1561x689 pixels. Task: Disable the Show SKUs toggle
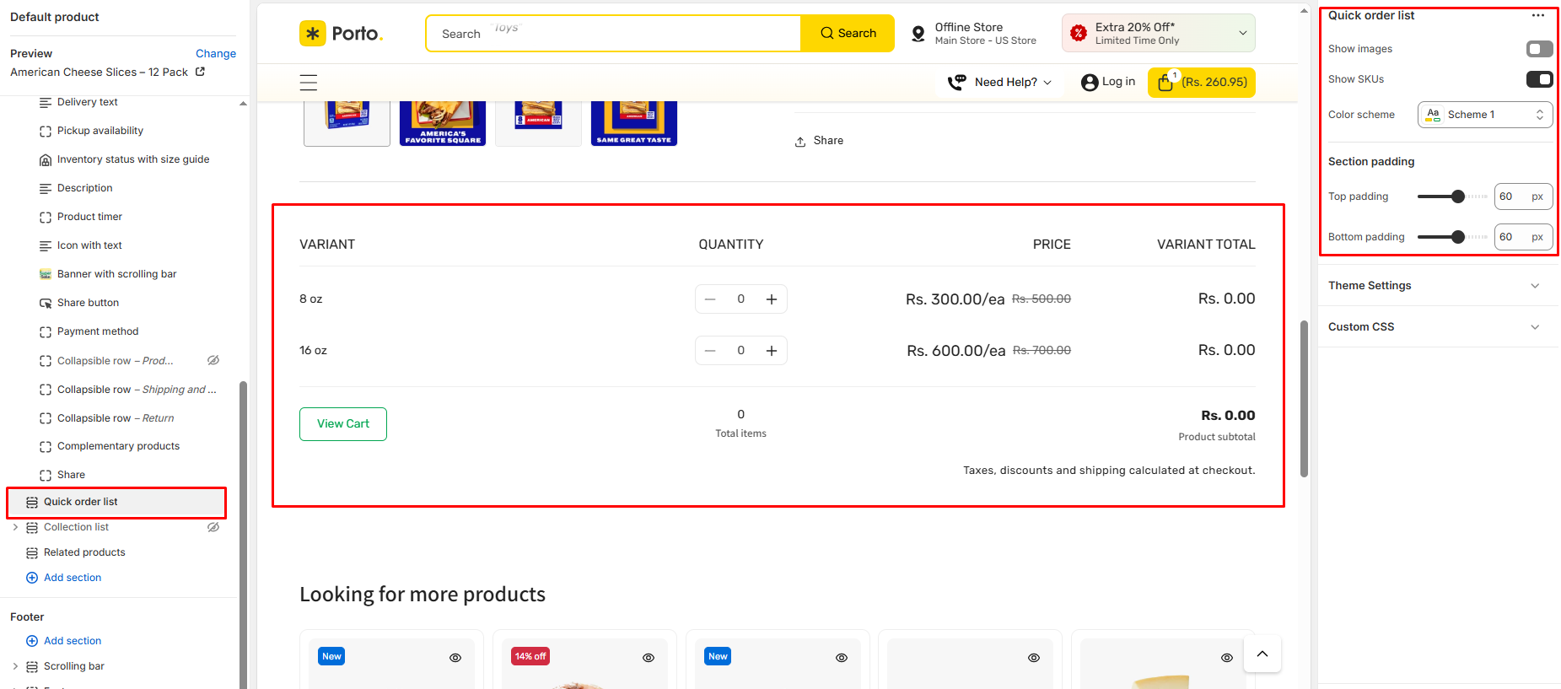(x=1539, y=79)
